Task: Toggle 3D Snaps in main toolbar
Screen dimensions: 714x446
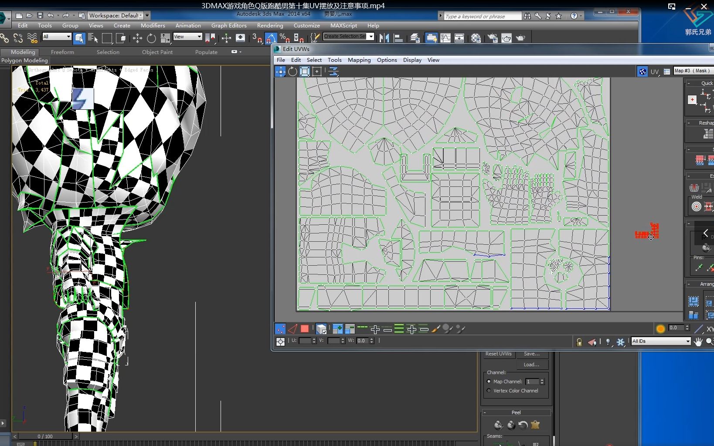Action: [257, 38]
